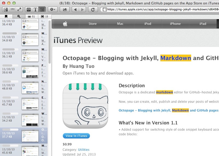
Task: Click the Apple site icon in address bar
Action: tap(105, 10)
